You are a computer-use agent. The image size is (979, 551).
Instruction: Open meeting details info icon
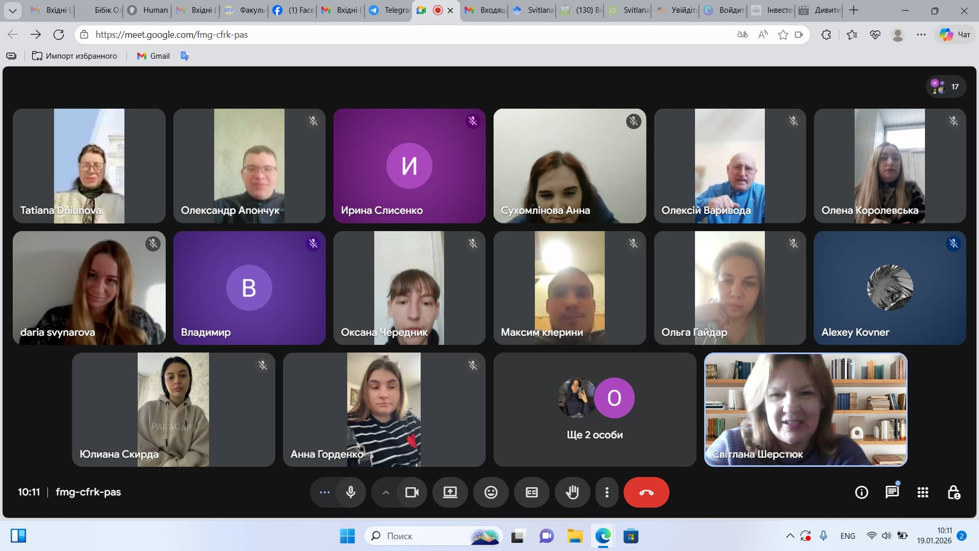(861, 492)
